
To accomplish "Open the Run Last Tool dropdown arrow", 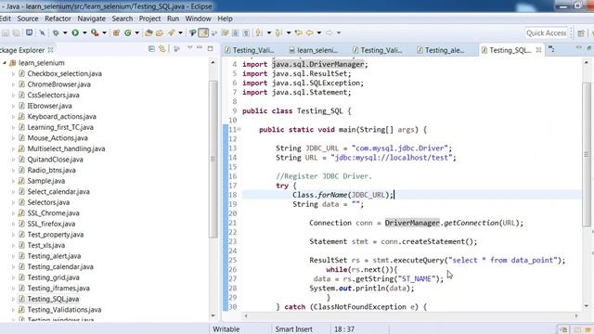I will pos(104,33).
